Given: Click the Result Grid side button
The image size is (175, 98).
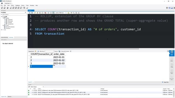Looking at the screenshot, I should pyautogui.click(x=172, y=53).
